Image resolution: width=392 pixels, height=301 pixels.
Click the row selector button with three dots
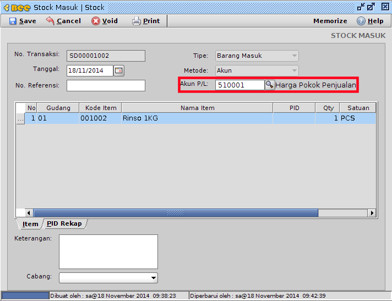(20, 118)
